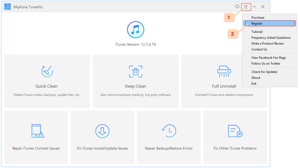Open Repair iTunes Connect Issues label
Image resolution: width=300 pixels, height=168 pixels.
click(x=36, y=148)
